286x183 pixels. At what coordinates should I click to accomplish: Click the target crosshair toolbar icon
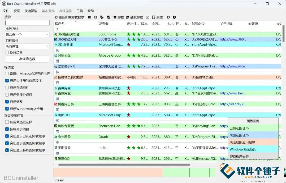pos(109,17)
